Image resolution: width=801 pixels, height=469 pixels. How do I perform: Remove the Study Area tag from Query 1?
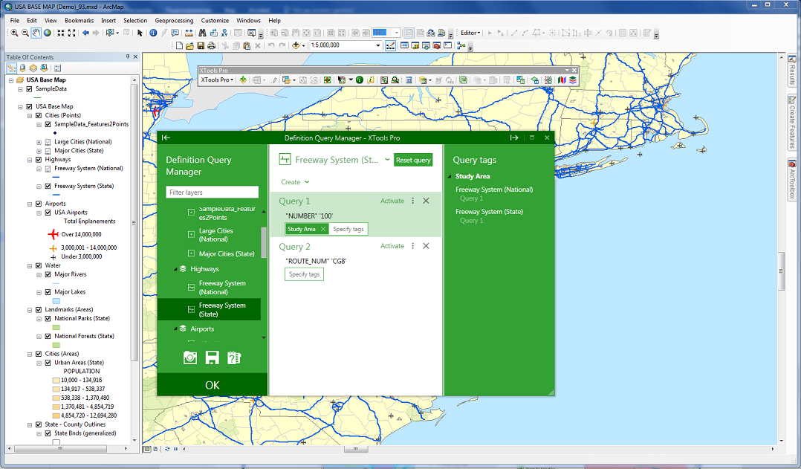(322, 229)
